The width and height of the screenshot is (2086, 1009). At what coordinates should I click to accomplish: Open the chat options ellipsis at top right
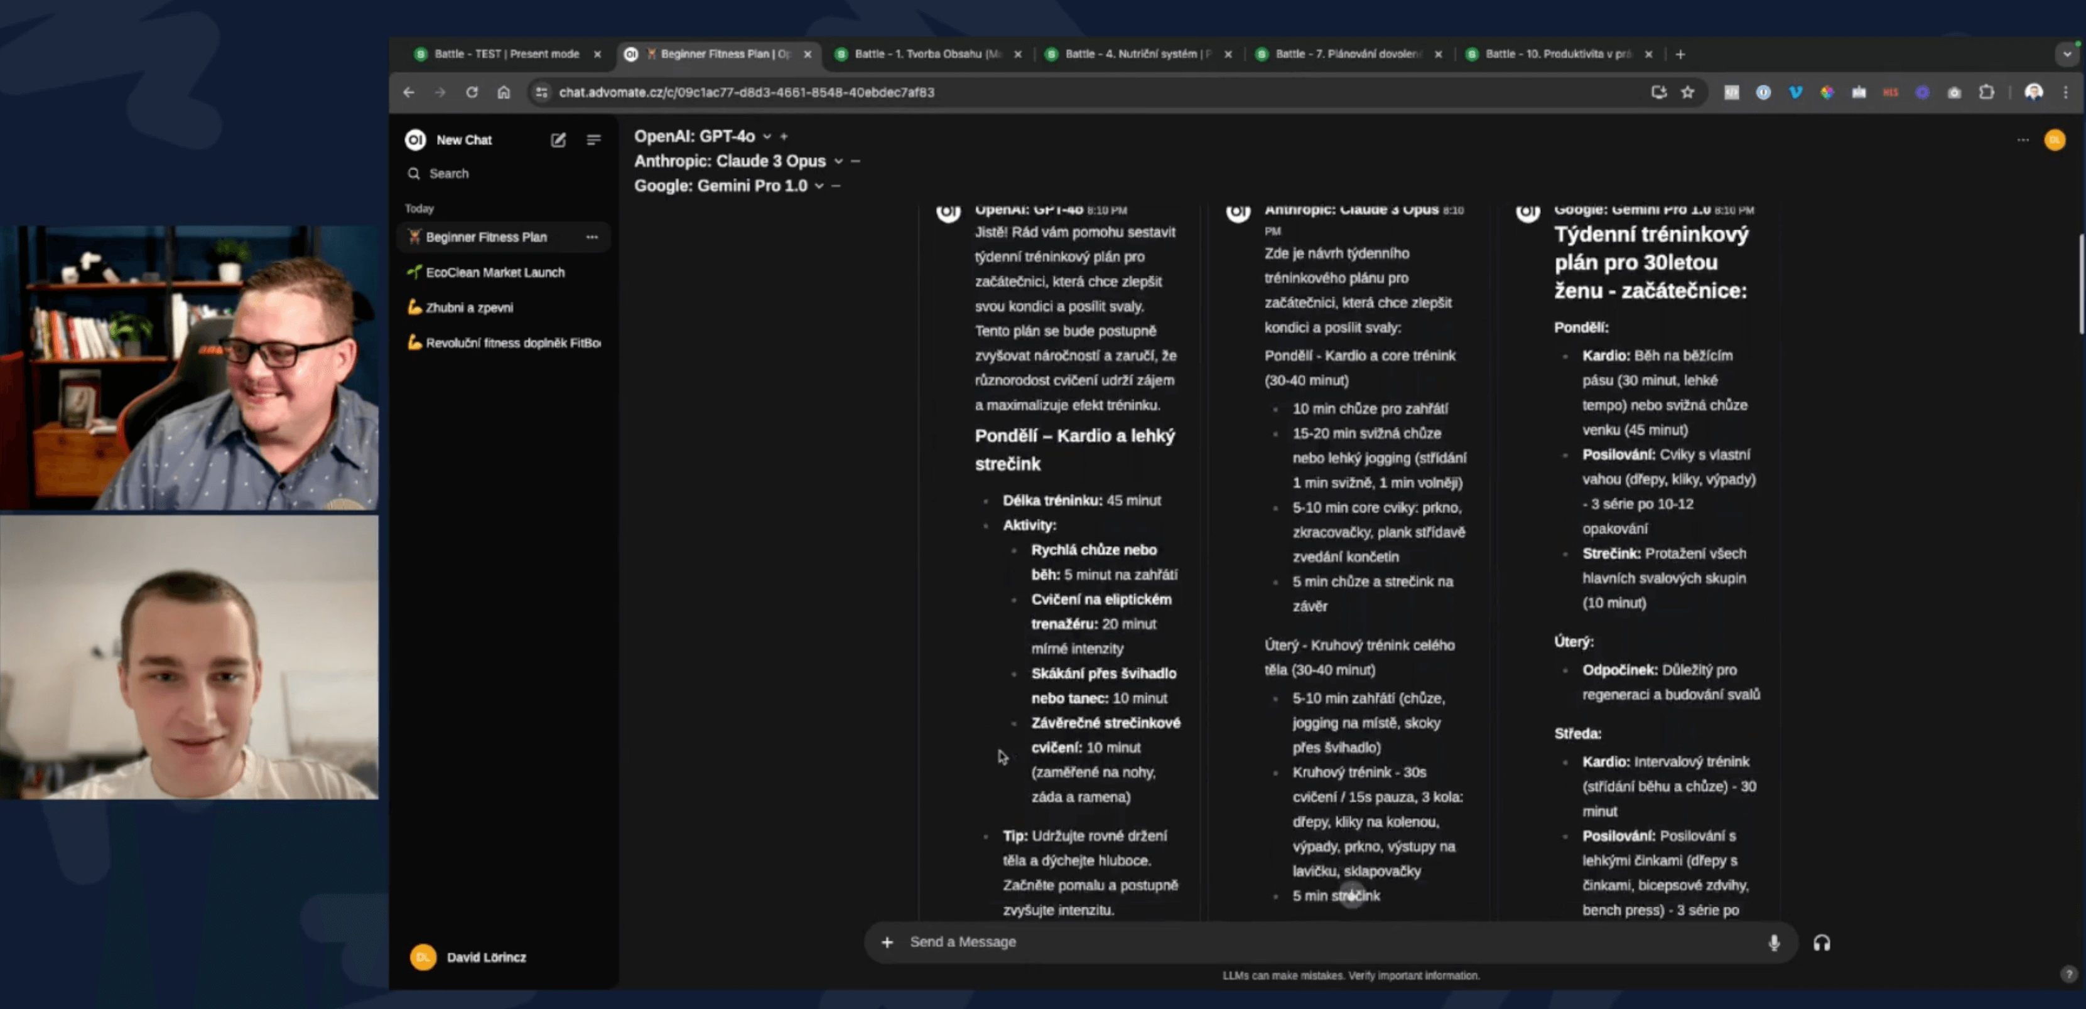pos(2023,140)
